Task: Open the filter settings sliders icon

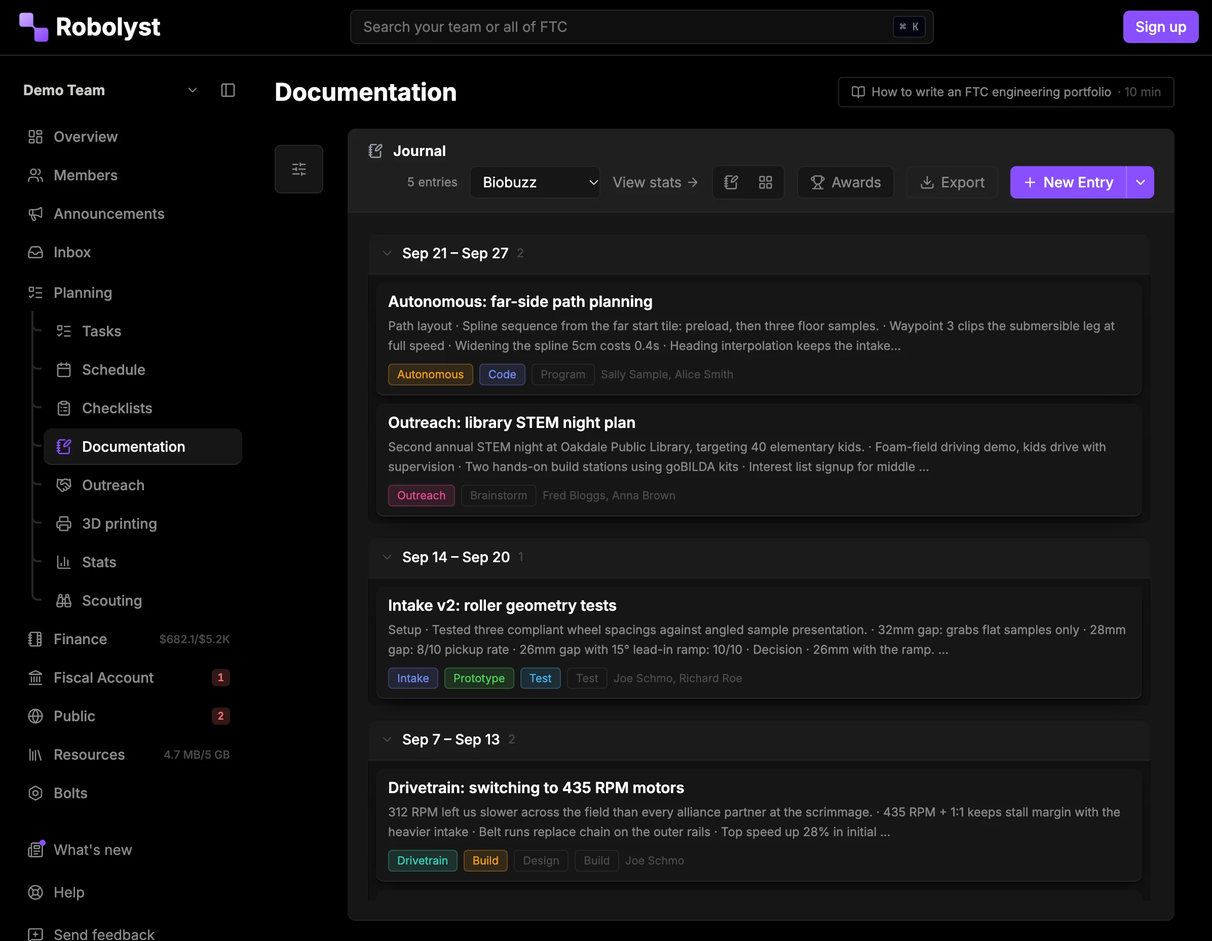Action: pos(298,169)
